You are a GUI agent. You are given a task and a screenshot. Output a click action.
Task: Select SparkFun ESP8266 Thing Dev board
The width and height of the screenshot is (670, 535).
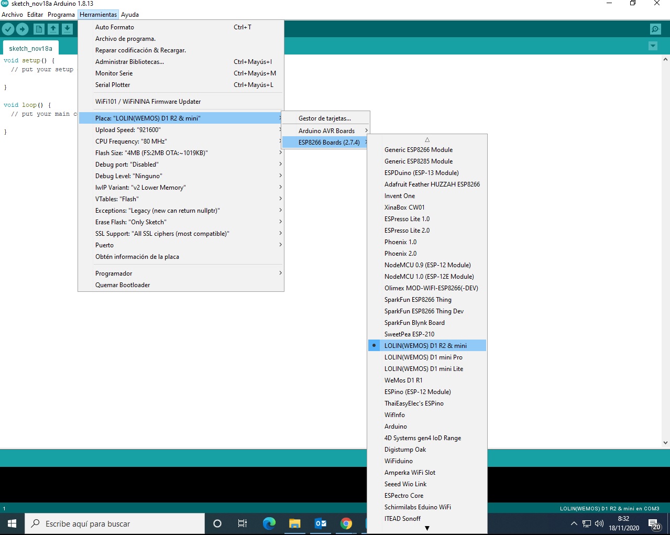click(x=427, y=311)
